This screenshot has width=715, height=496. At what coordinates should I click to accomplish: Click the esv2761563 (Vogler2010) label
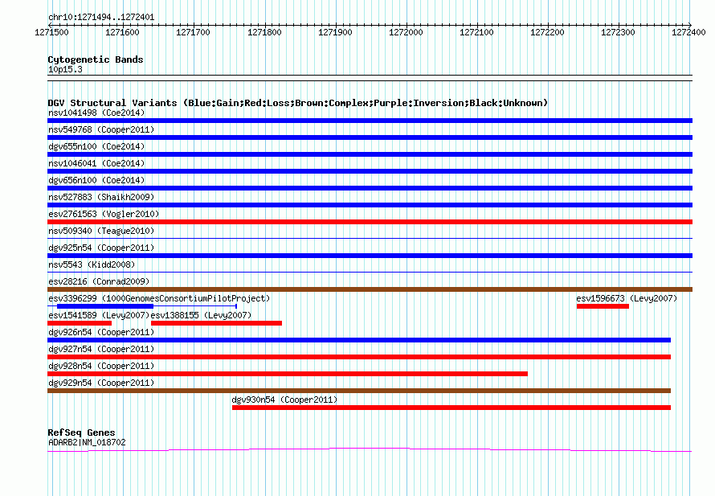point(104,214)
